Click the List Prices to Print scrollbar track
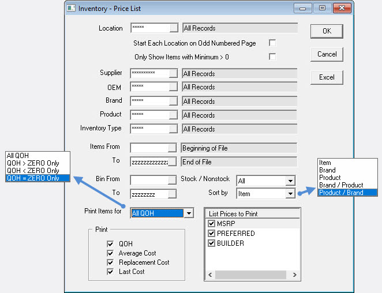382x293 pixels. (x=251, y=275)
